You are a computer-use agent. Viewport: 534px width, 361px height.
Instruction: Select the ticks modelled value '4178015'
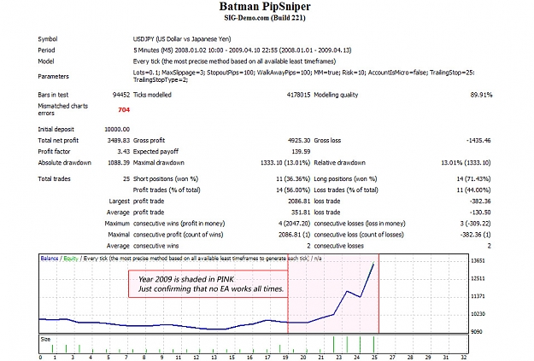298,95
